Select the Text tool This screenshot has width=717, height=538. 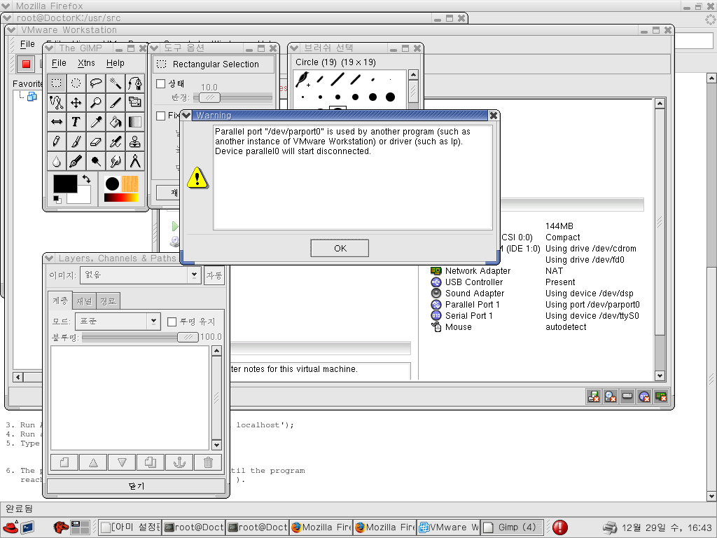click(76, 122)
